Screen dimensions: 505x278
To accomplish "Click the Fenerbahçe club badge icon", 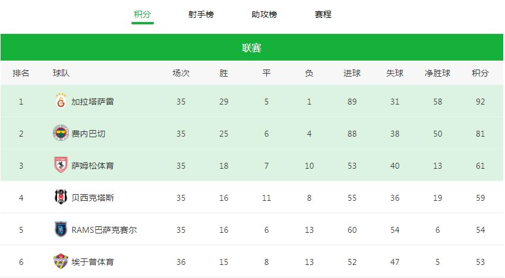I will click(x=61, y=133).
